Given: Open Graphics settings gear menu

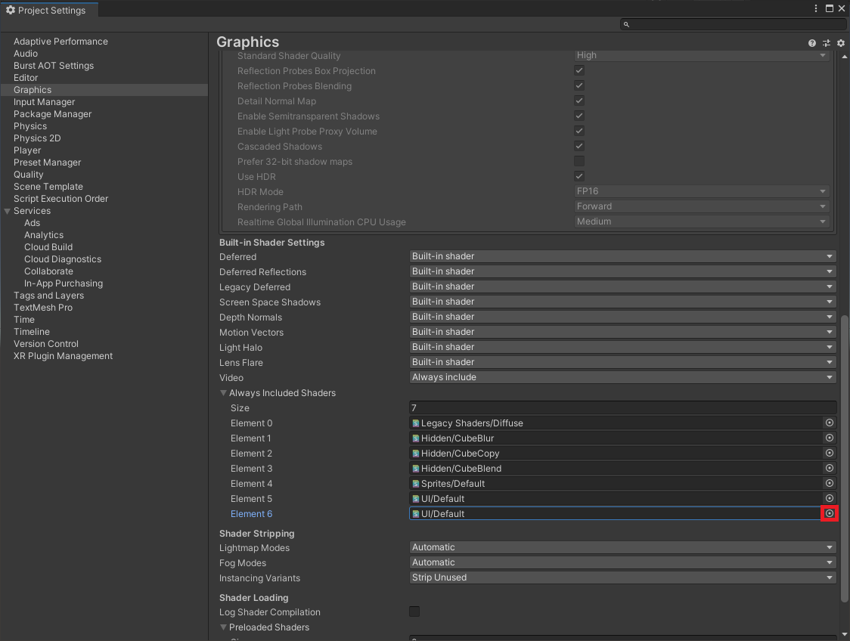Looking at the screenshot, I should (x=840, y=43).
